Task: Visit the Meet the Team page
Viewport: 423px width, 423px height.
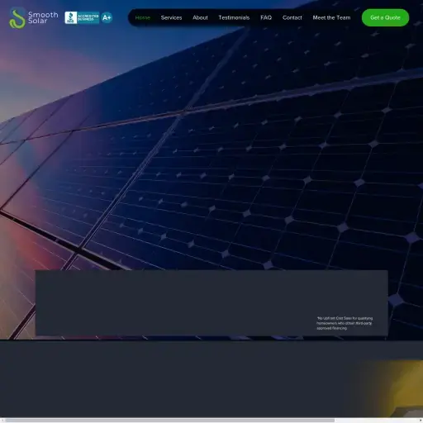Action: [331, 17]
